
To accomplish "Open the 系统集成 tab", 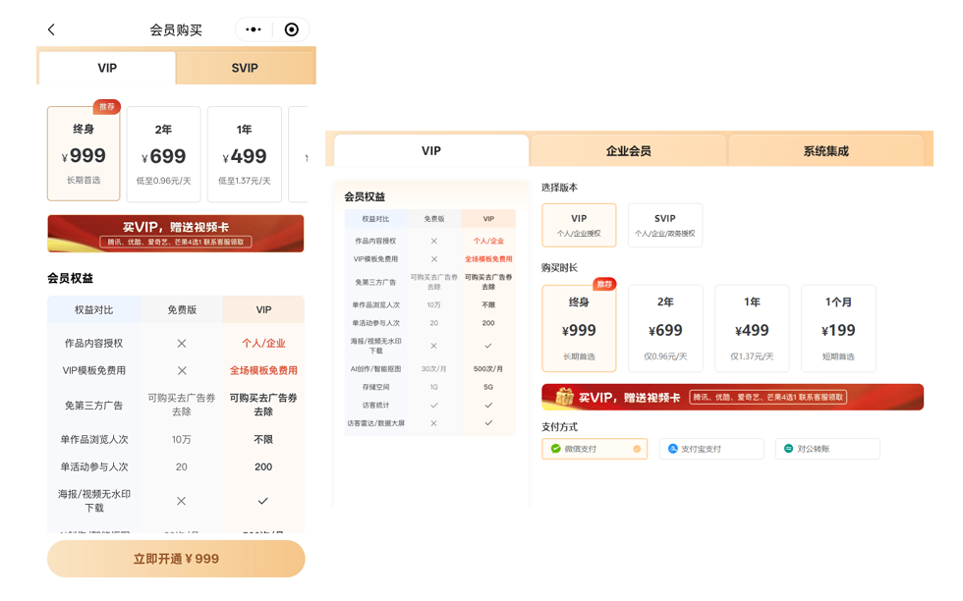I will pos(824,151).
